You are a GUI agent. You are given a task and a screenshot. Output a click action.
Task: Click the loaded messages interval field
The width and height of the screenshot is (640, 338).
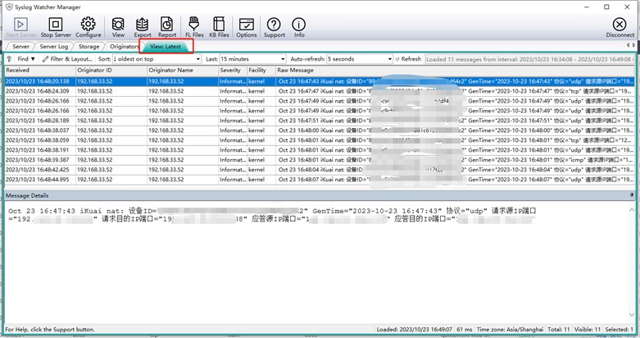529,59
